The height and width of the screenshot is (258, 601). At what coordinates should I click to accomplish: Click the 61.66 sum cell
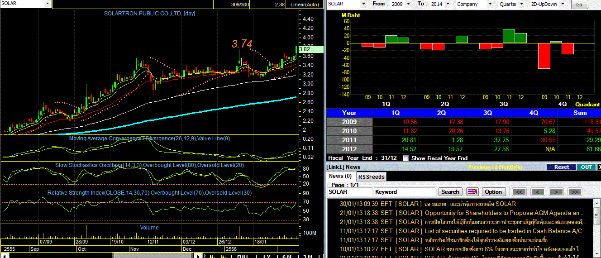tap(580, 149)
